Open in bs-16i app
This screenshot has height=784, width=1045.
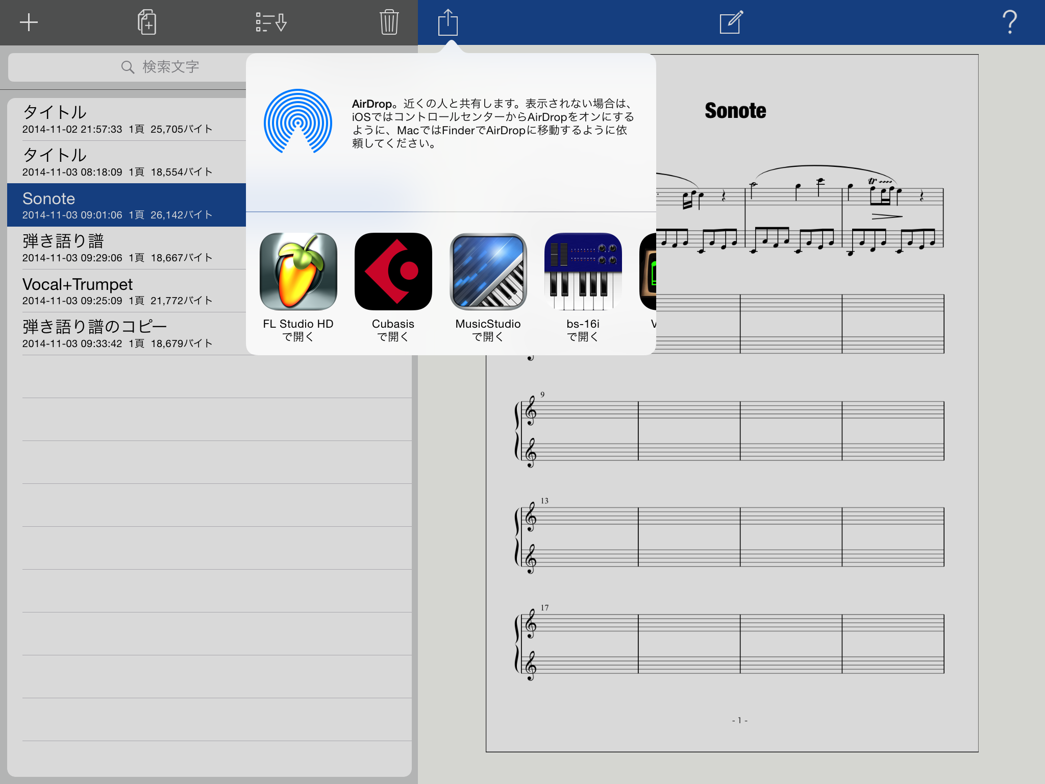pos(583,288)
